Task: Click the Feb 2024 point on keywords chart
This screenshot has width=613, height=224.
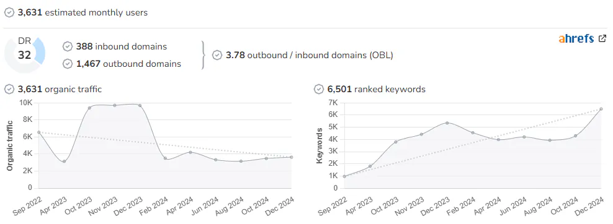Action: pos(473,133)
